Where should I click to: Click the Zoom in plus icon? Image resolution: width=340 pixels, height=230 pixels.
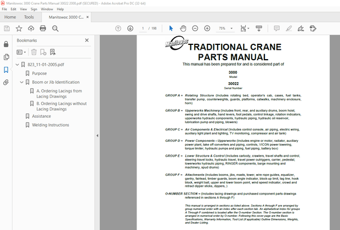pos(208,28)
